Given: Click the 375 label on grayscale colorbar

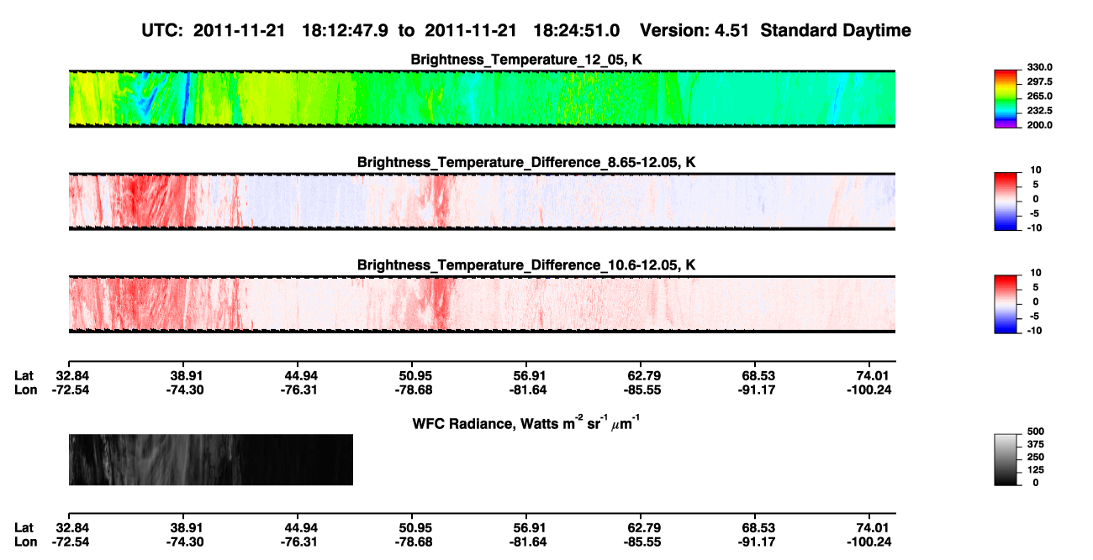Looking at the screenshot, I should pyautogui.click(x=1035, y=446).
